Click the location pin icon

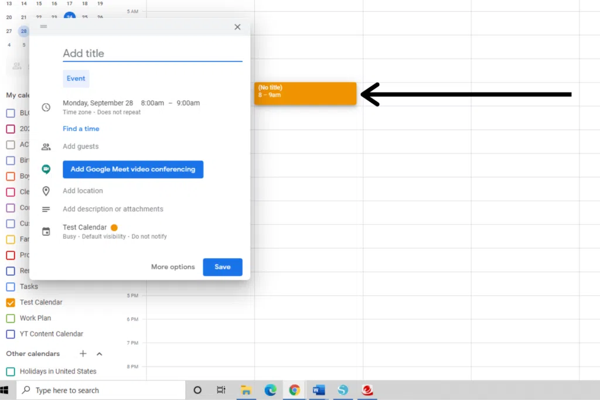(x=46, y=191)
